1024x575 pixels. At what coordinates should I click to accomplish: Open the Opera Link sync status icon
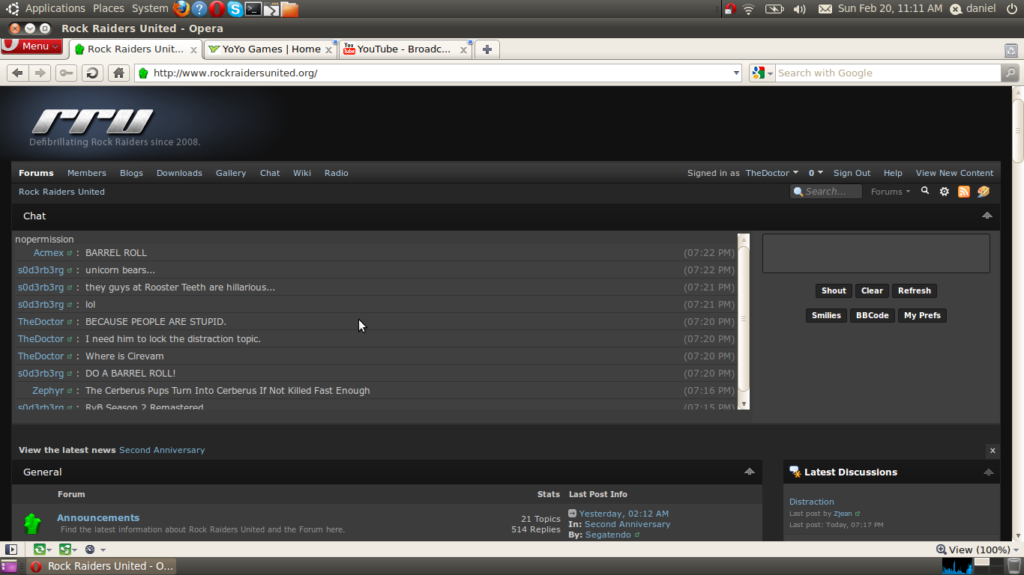click(x=41, y=550)
